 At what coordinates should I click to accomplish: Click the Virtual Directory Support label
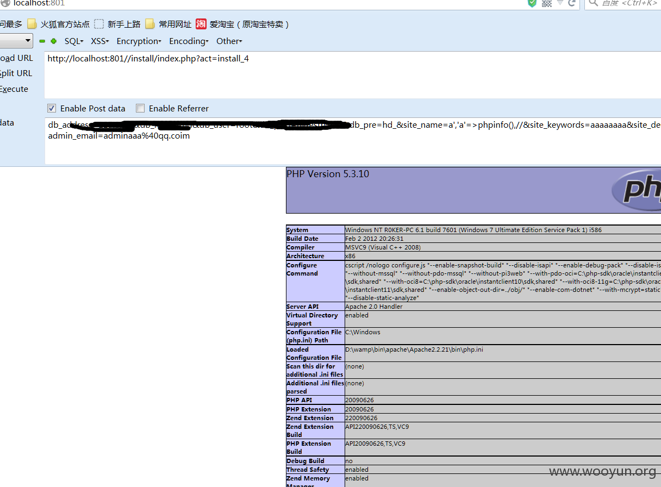(x=312, y=320)
